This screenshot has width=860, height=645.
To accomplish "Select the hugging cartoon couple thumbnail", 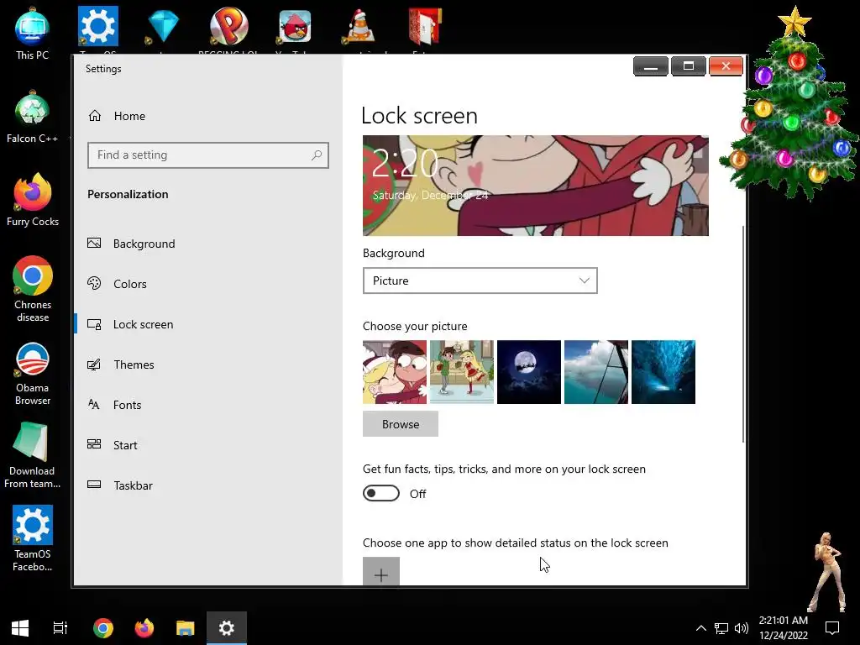I will [x=395, y=372].
